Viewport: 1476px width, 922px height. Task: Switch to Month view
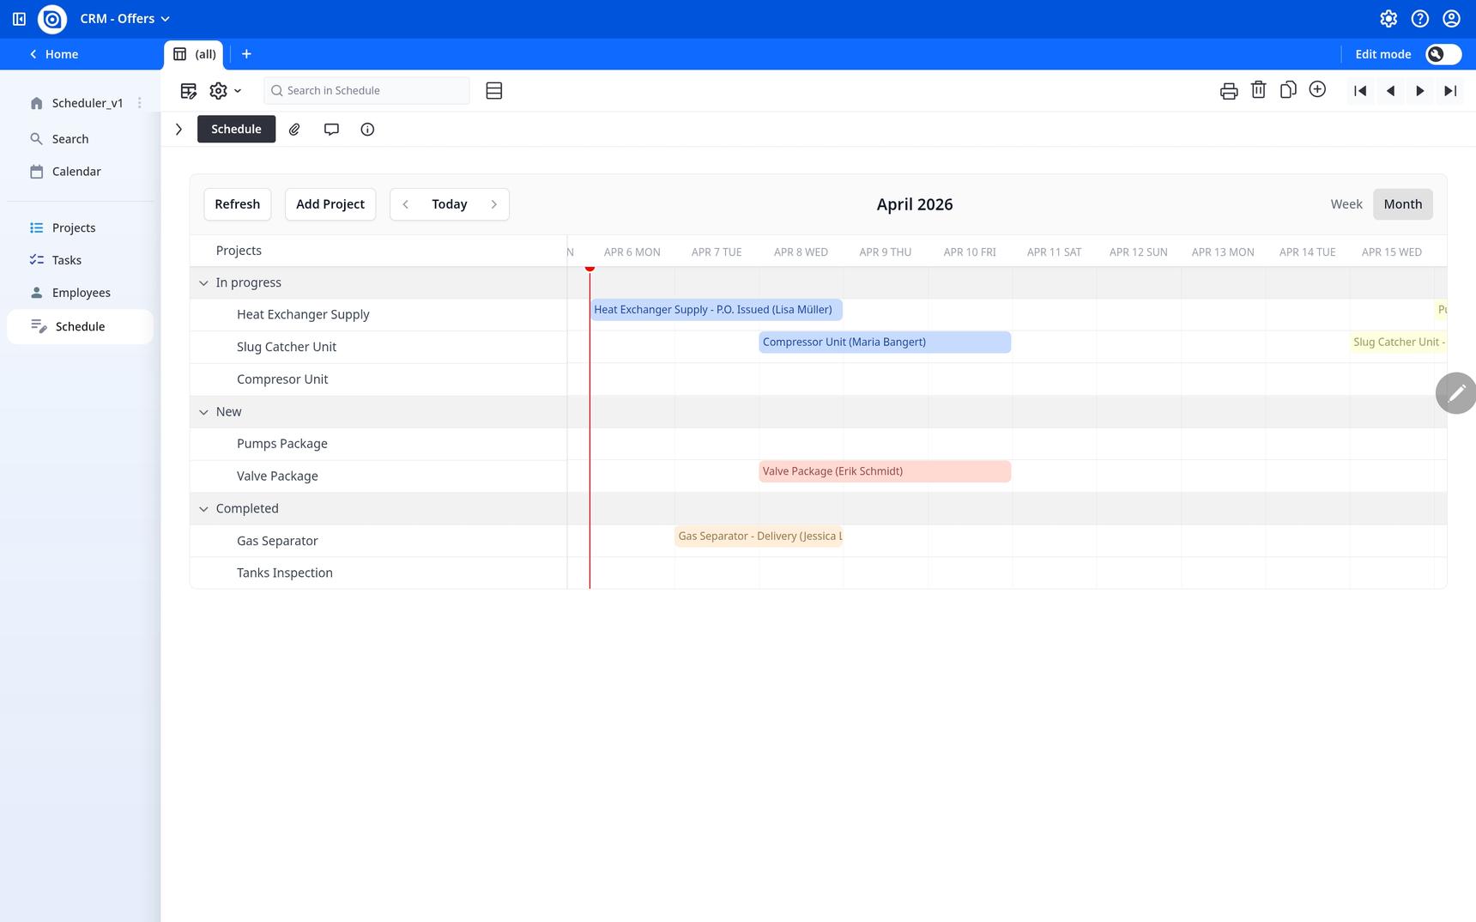point(1402,204)
